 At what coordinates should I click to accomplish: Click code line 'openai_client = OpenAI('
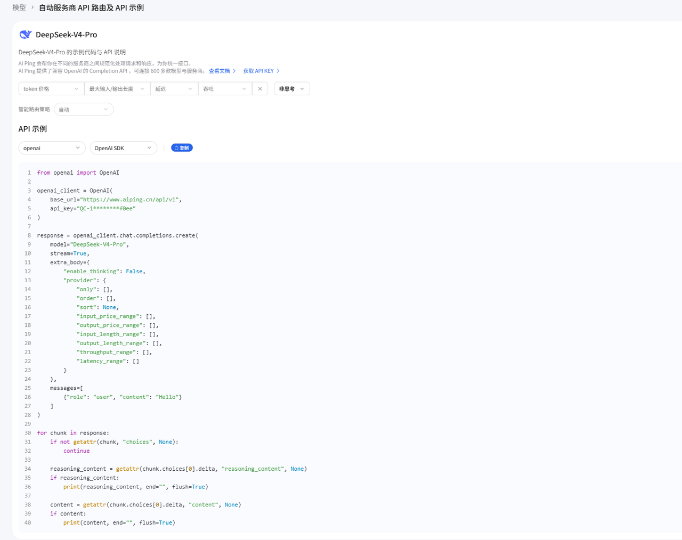click(x=75, y=191)
